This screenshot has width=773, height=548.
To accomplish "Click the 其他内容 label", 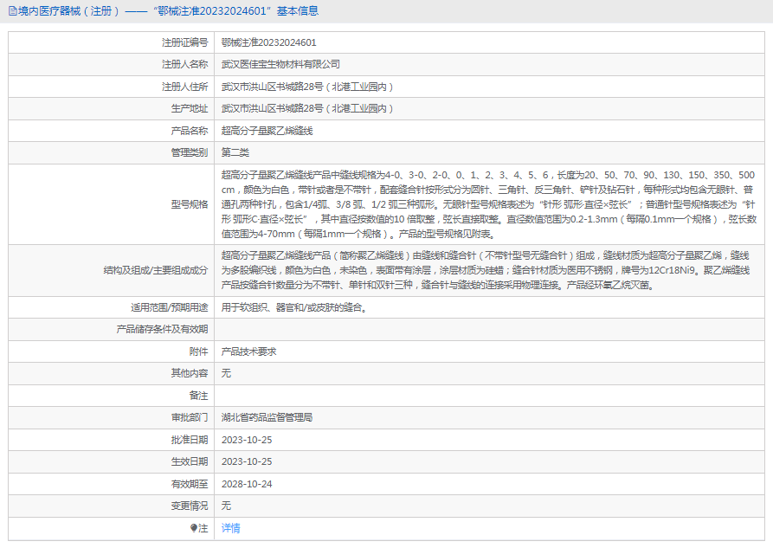I will [x=190, y=373].
